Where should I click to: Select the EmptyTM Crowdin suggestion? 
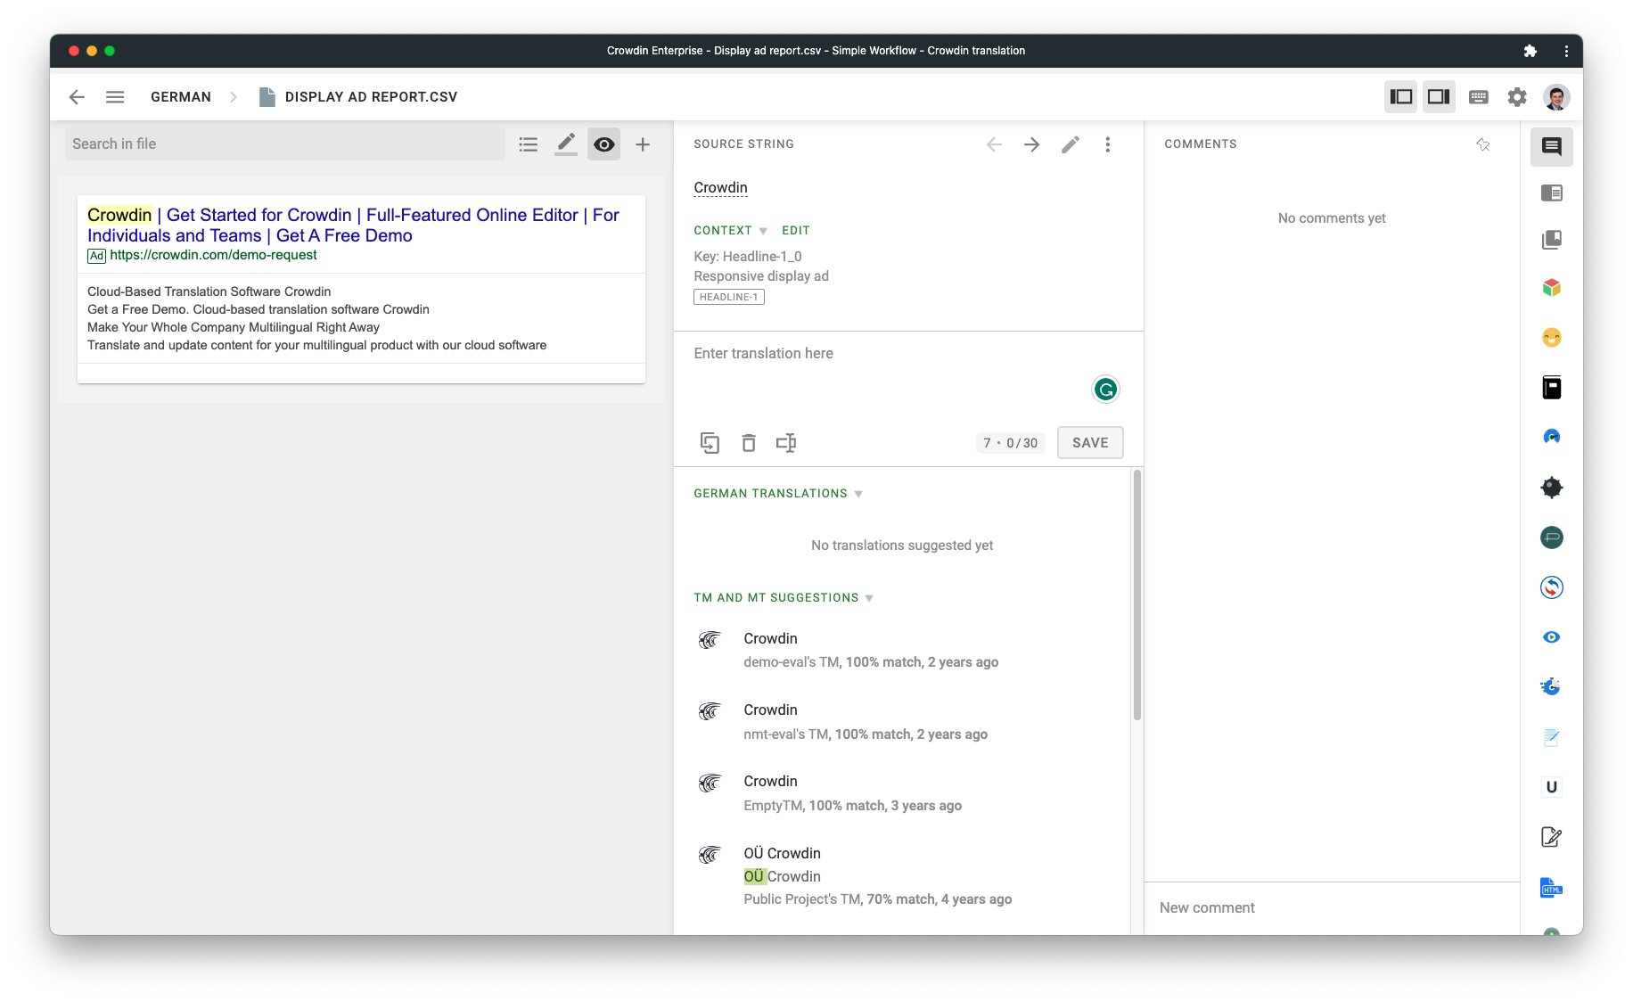(902, 793)
